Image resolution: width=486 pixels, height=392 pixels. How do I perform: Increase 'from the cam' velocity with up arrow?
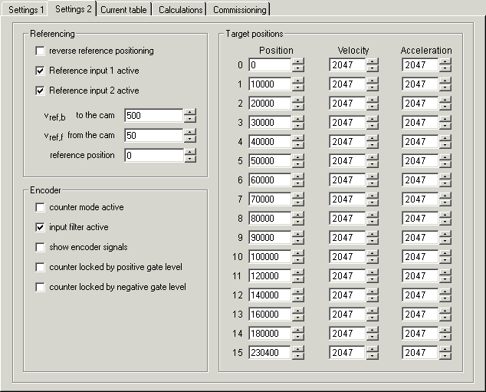pyautogui.click(x=190, y=132)
